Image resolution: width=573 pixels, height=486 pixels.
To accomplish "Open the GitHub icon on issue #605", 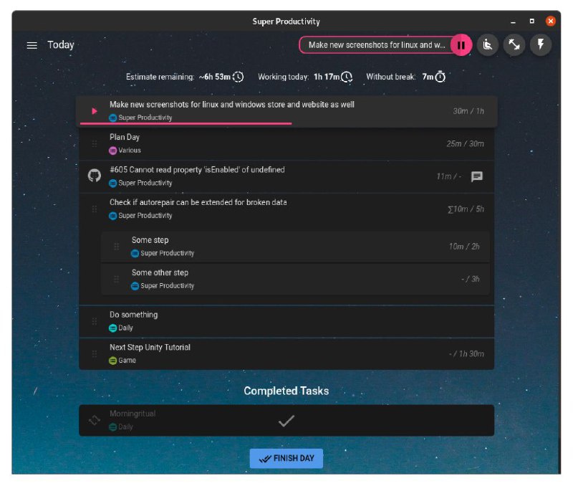I will (94, 176).
